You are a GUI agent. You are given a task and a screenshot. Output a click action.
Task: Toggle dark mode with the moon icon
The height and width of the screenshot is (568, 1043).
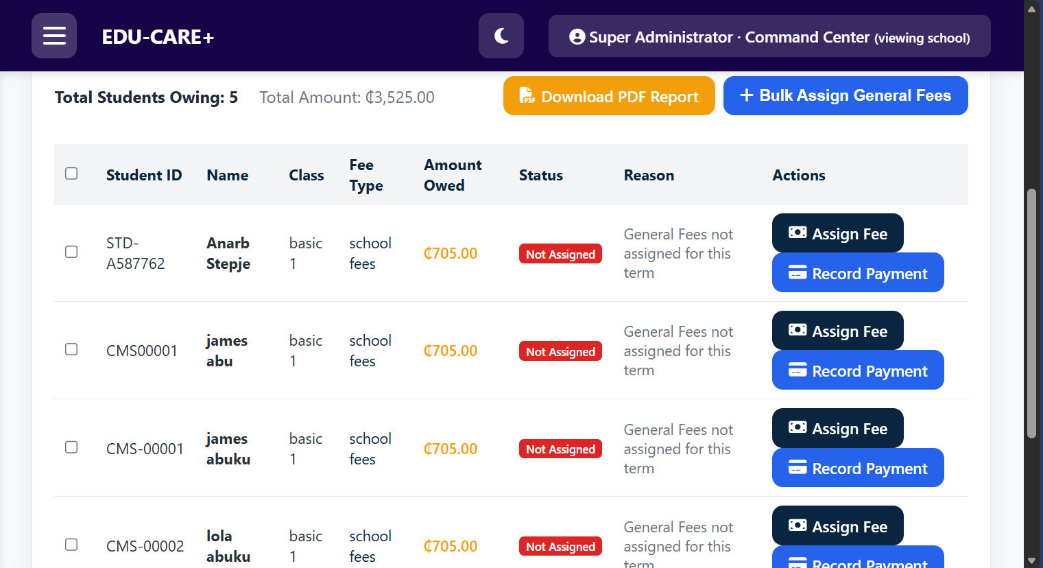coord(501,36)
